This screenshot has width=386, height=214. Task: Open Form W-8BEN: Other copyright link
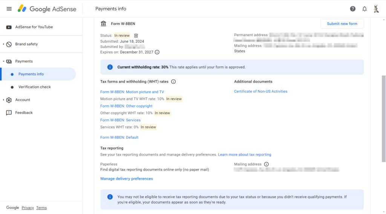(x=126, y=106)
